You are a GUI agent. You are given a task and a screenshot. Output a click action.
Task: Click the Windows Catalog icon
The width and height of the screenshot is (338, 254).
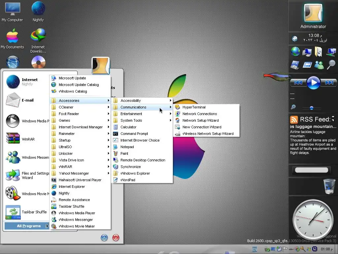click(x=54, y=91)
